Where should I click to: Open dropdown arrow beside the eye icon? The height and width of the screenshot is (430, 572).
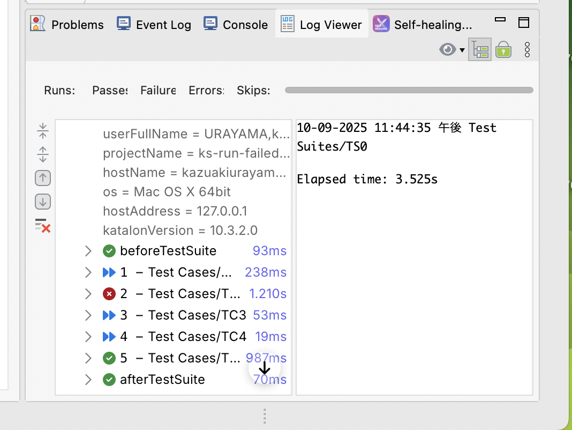[462, 50]
